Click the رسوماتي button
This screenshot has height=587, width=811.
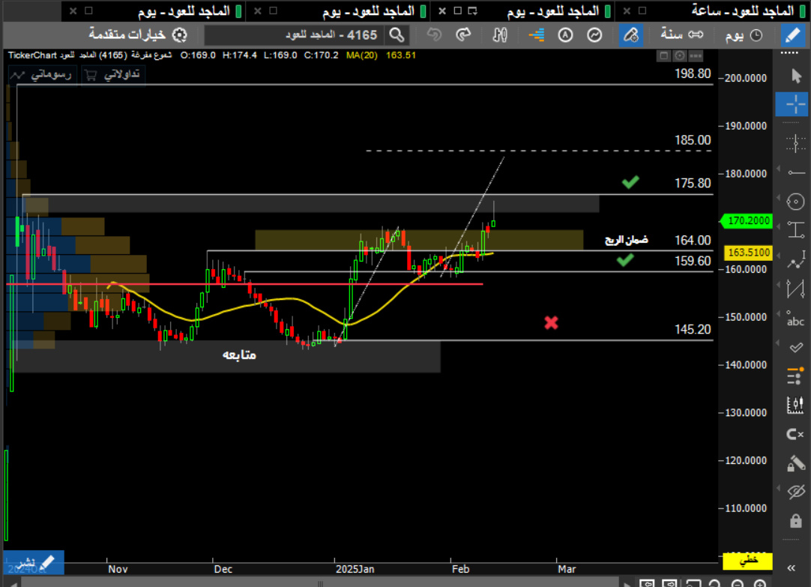point(41,75)
